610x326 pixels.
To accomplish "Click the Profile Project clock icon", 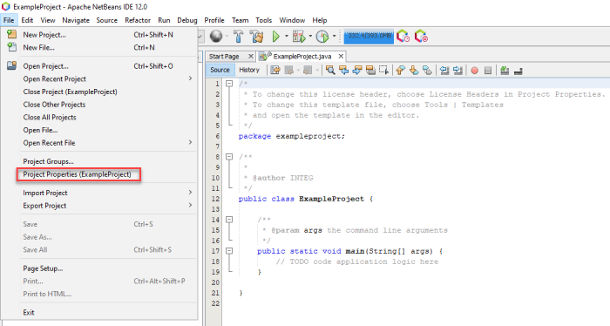I will click(x=322, y=37).
